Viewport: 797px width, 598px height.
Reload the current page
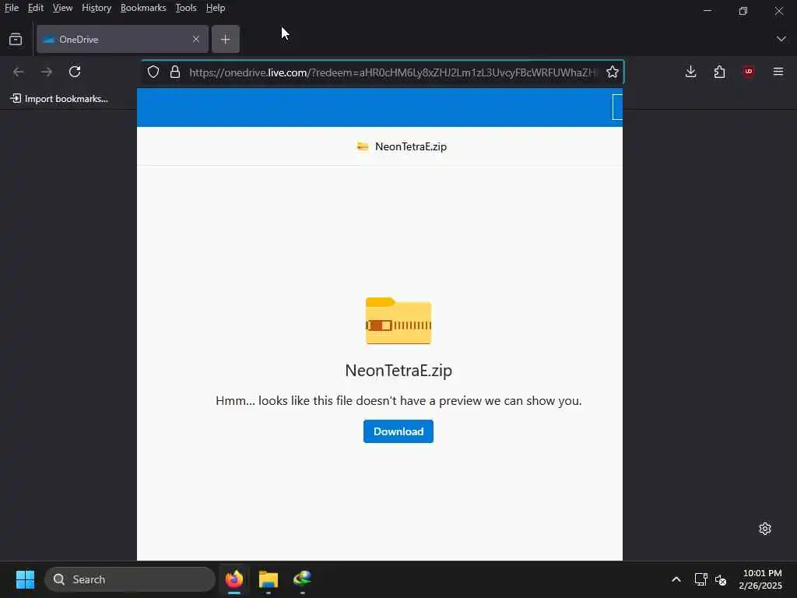pos(75,72)
